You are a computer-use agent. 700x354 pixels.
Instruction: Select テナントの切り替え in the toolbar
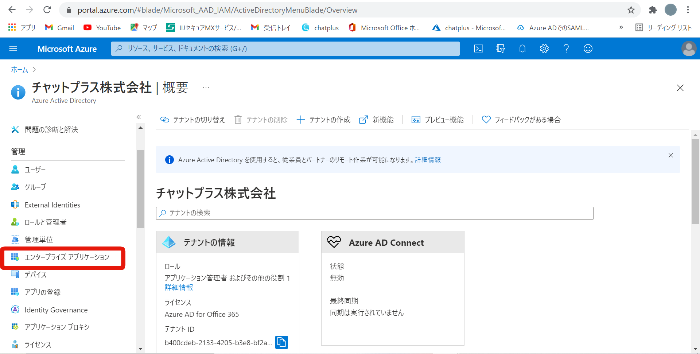[x=192, y=120]
